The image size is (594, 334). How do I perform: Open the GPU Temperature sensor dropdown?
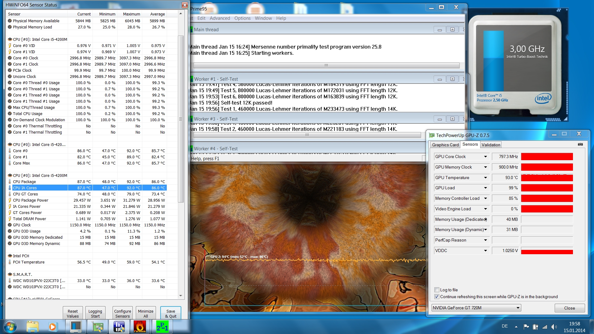[x=485, y=178]
